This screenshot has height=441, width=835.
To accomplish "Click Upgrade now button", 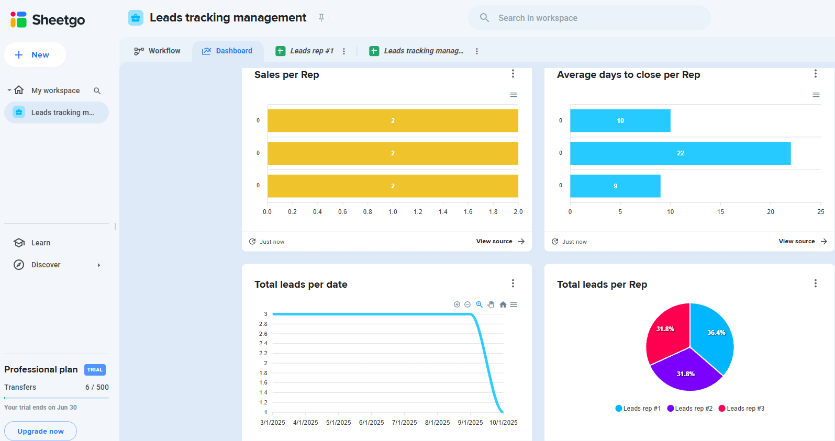I will (x=40, y=431).
